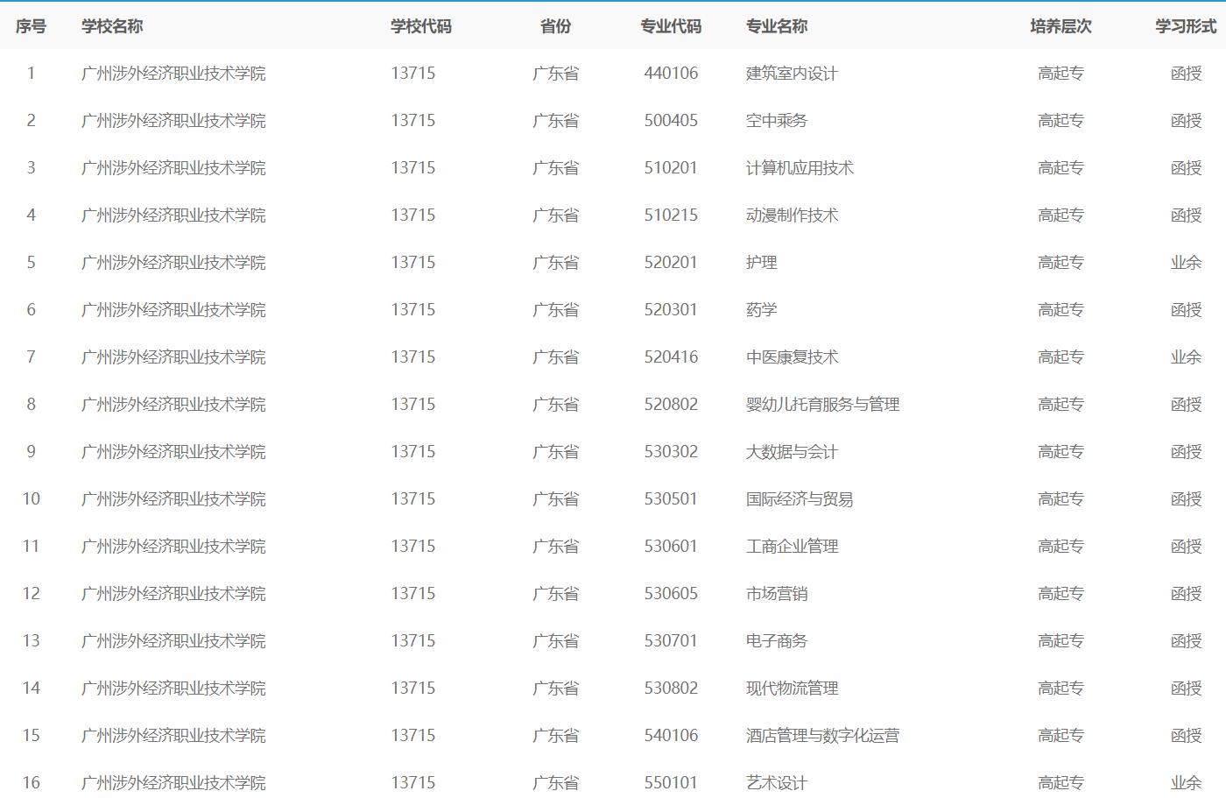Click 广东省 in the 大数据与会计 row
Screen dimensions: 1226x798
tap(556, 452)
